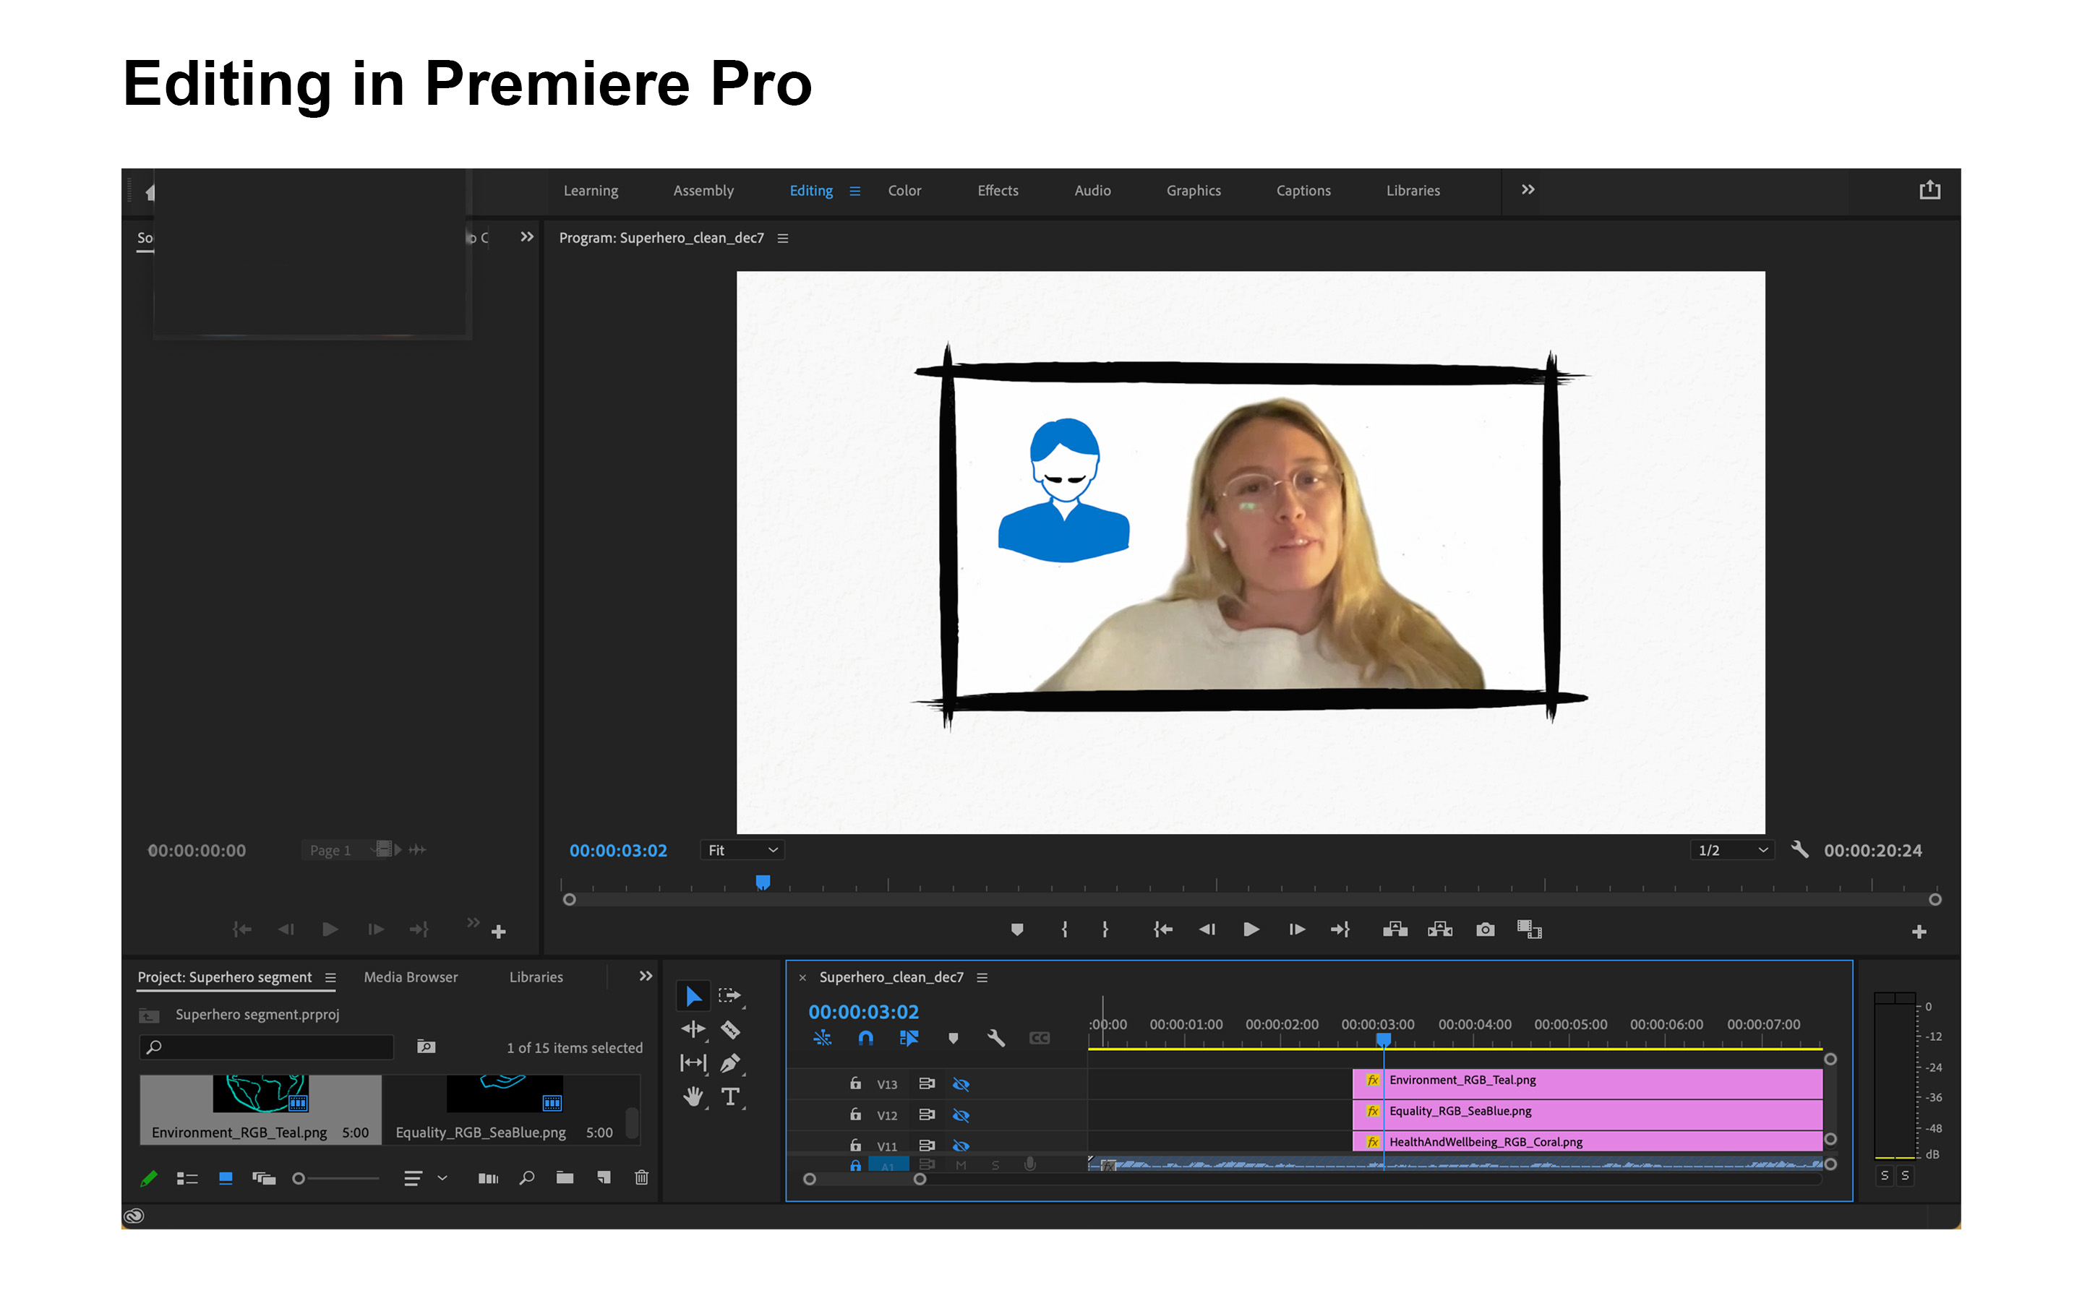
Task: Toggle the V13 track lock
Action: (855, 1083)
